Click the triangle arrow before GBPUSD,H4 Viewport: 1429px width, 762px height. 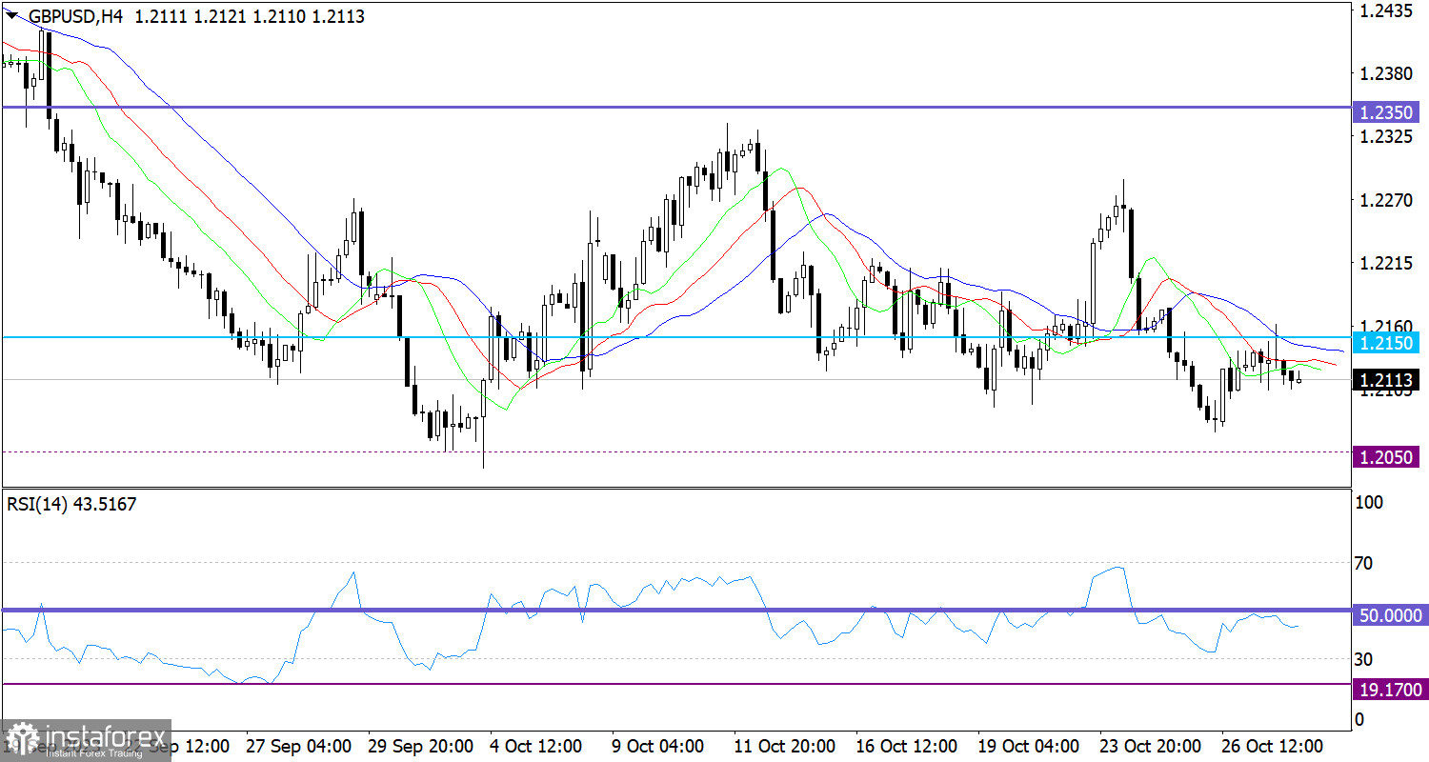point(11,16)
